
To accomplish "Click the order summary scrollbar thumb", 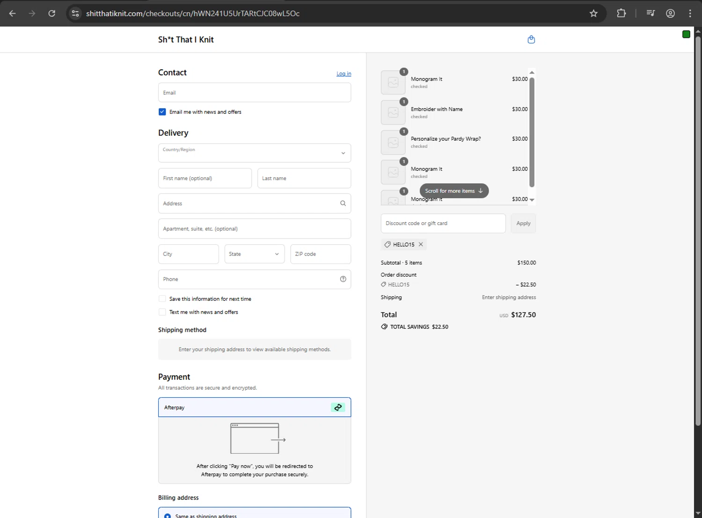I will (532, 132).
